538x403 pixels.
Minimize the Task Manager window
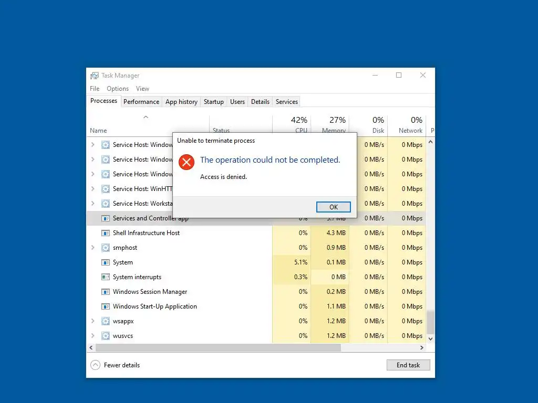click(375, 75)
